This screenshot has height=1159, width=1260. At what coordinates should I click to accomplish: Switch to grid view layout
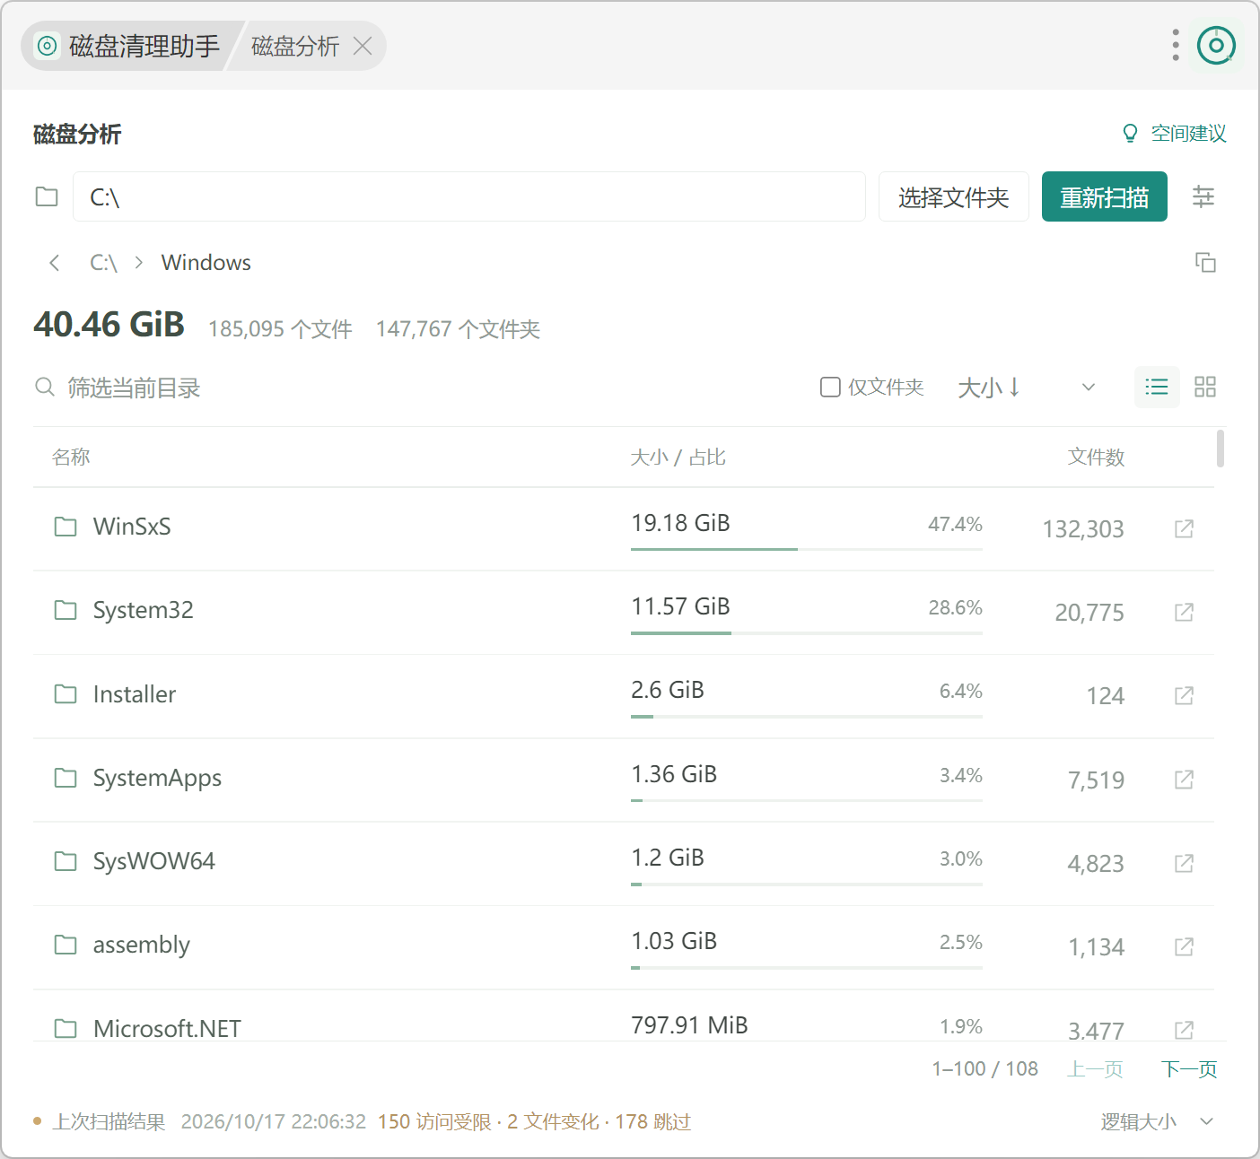1204,387
